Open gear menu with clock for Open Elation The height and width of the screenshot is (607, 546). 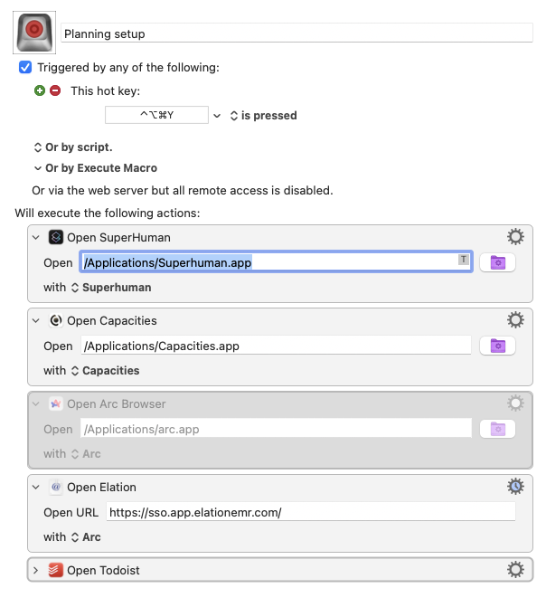click(515, 486)
